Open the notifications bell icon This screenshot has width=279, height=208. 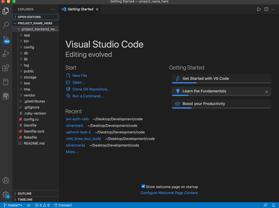tap(274, 205)
